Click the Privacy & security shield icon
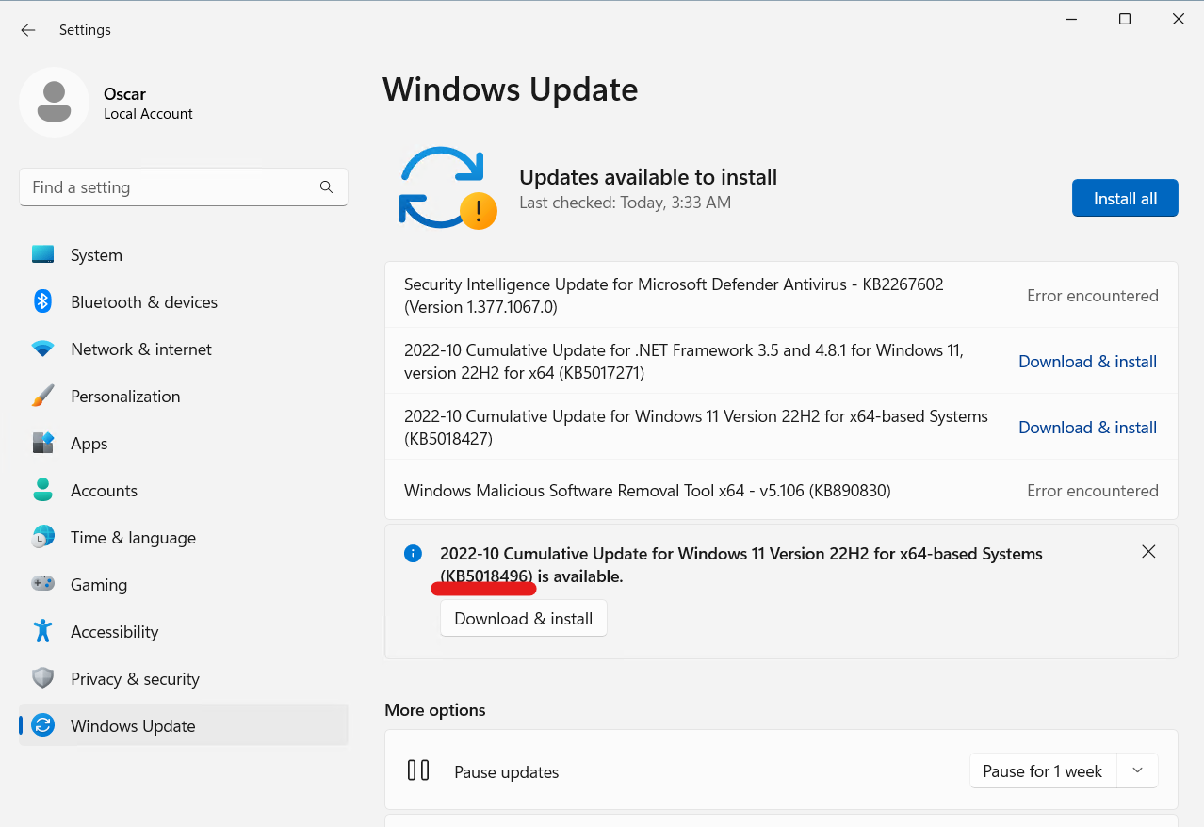This screenshot has height=827, width=1204. pyautogui.click(x=43, y=678)
